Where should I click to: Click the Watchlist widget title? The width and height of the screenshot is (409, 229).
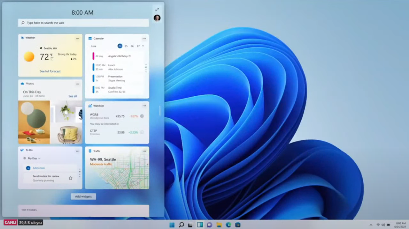[x=98, y=106]
